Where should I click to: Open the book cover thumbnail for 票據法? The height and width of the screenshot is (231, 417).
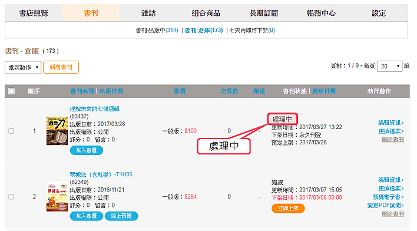[x=57, y=197]
